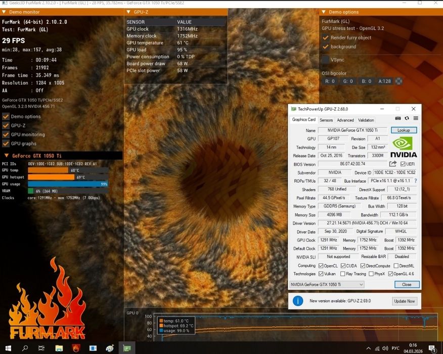This screenshot has width=443, height=354.
Task: Switch to the Sensors tab
Action: (x=326, y=120)
